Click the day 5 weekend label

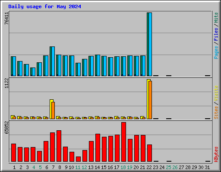coord(40,167)
